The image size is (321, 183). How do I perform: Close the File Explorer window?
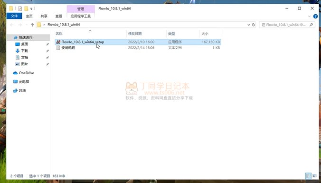pyautogui.click(x=312, y=9)
